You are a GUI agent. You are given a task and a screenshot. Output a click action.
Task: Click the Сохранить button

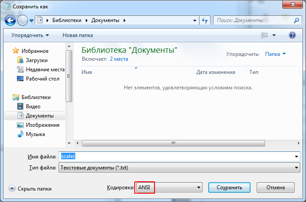pos(229,187)
